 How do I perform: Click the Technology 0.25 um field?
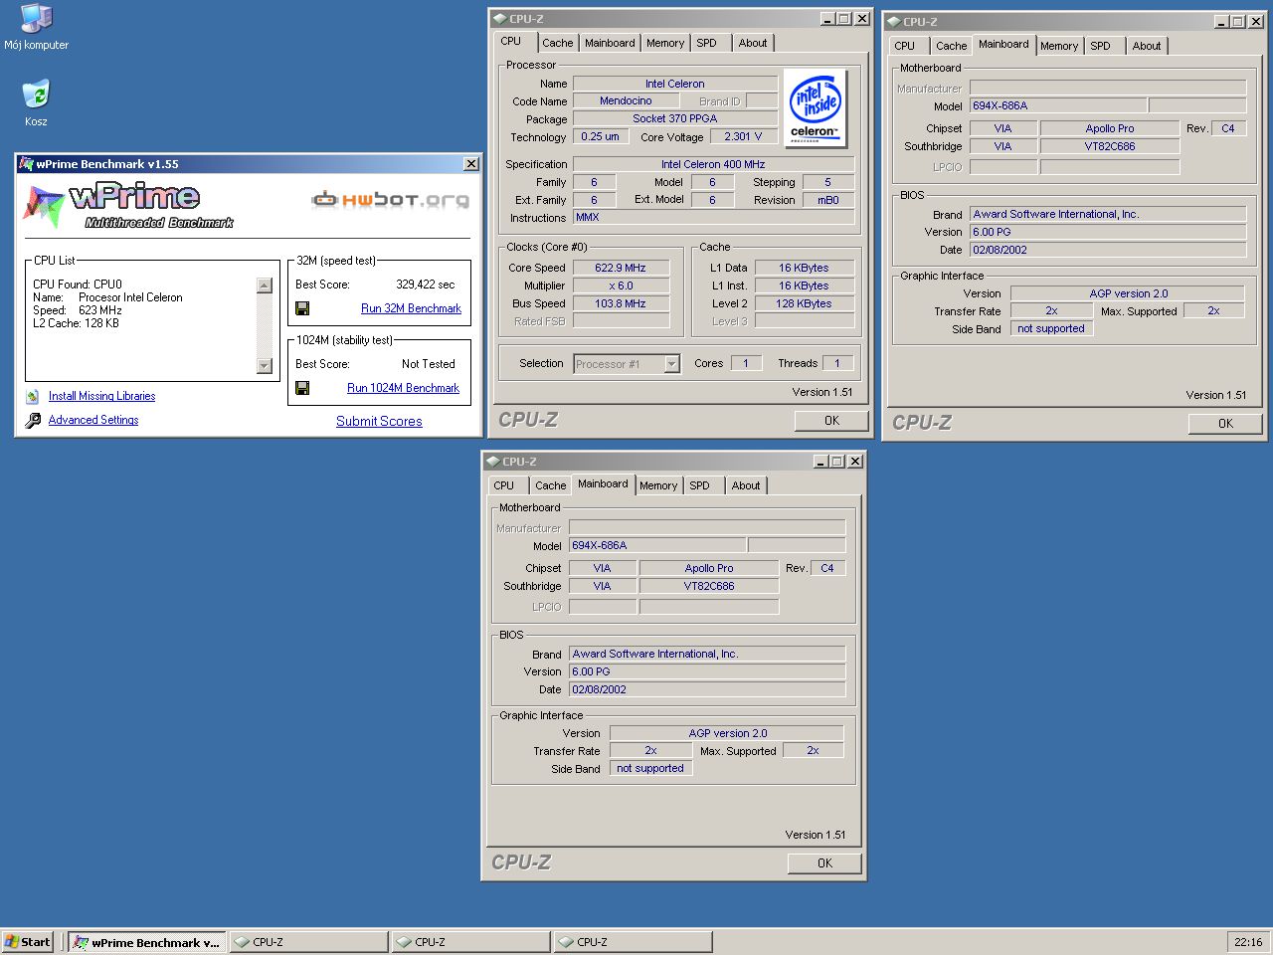pyautogui.click(x=600, y=137)
